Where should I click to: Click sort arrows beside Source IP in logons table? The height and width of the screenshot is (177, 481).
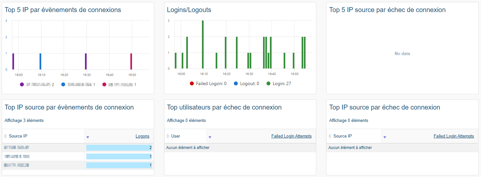(x=5, y=136)
